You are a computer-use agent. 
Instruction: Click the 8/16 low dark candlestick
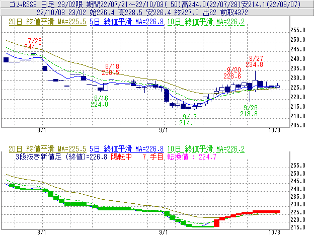[x=100, y=89]
